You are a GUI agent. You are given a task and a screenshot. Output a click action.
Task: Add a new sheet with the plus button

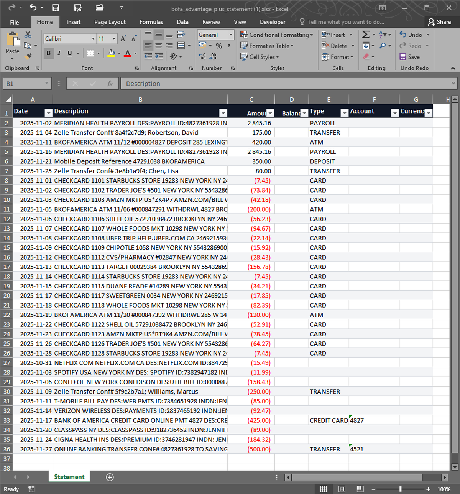pyautogui.click(x=110, y=477)
